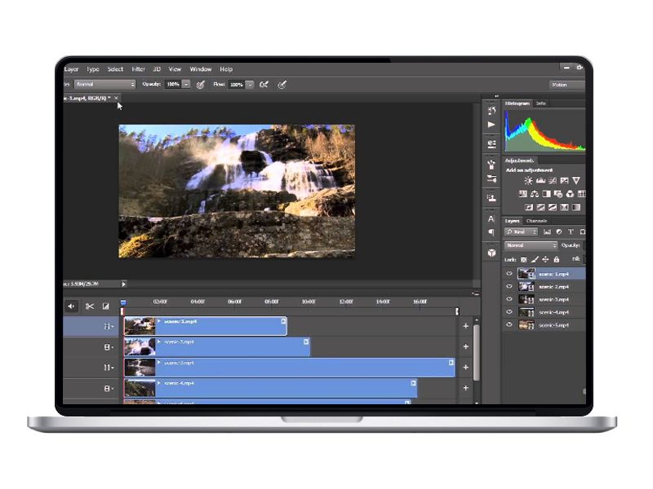Open the layer blend mode 'Normal' dropdown

531,245
